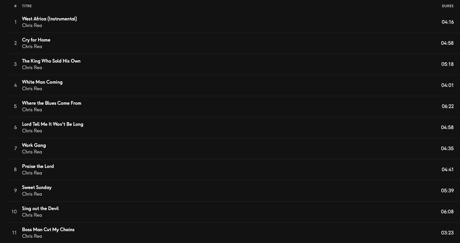
Task: Click the # column header
Action: coord(15,6)
